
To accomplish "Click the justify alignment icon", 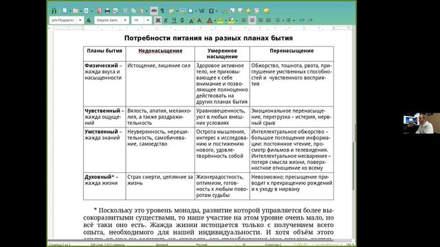I will coord(268,20).
